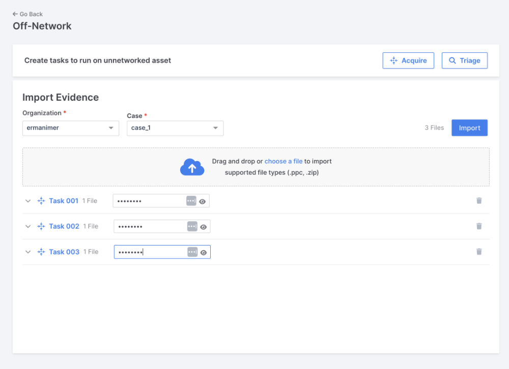
Task: Click the Triage button
Action: 464,60
